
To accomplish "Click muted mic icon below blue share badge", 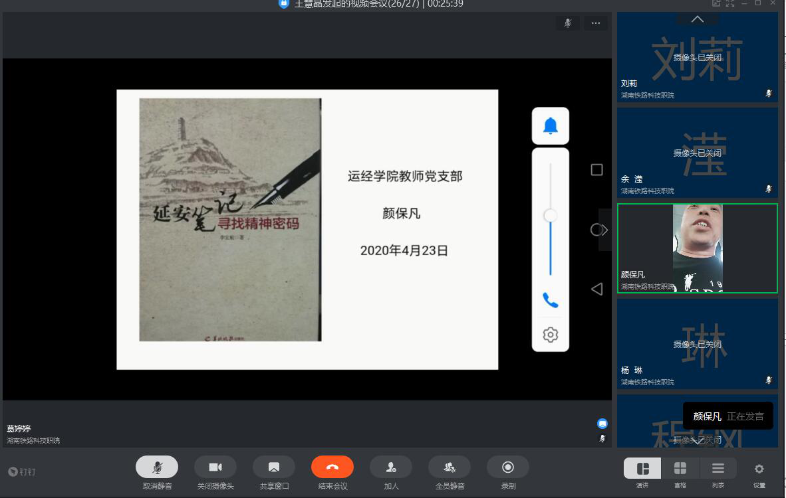I will pos(602,438).
